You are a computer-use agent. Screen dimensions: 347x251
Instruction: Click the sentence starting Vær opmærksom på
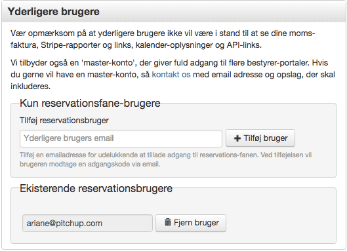(163, 39)
